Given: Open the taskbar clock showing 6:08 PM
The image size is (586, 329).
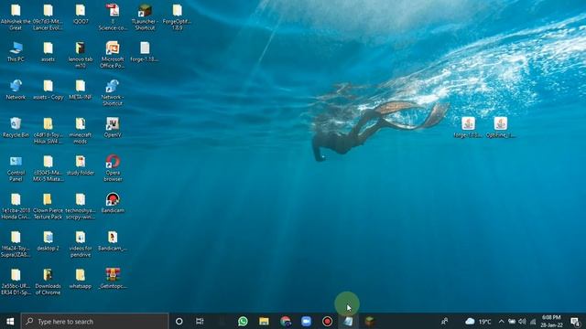Looking at the screenshot, I should (551, 321).
